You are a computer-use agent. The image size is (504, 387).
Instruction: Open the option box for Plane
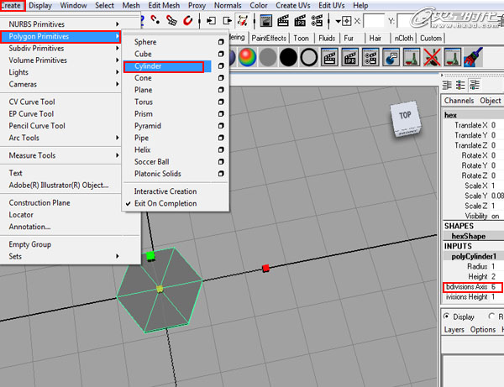[221, 90]
